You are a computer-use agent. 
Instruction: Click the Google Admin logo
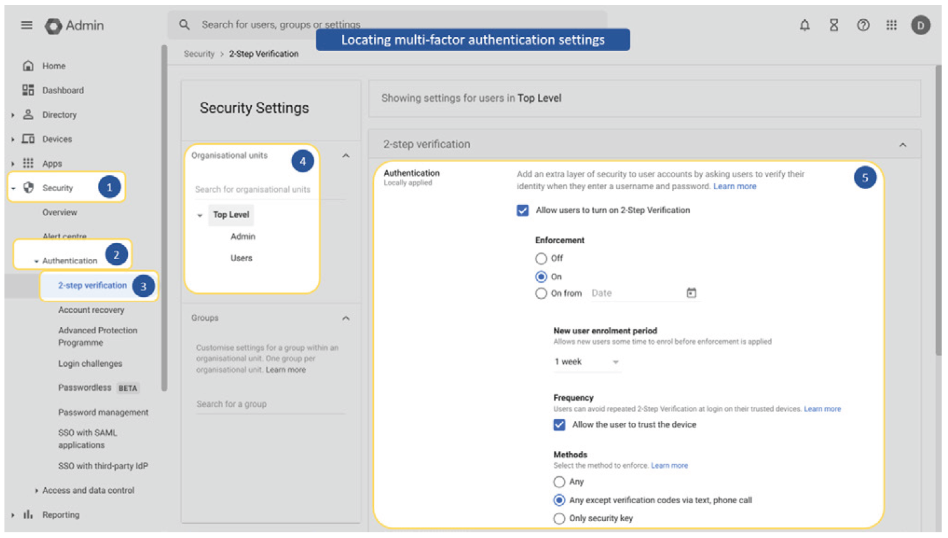[74, 25]
